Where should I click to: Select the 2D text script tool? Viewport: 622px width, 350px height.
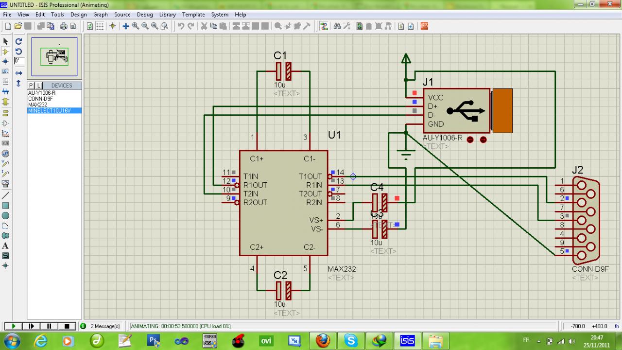6,245
